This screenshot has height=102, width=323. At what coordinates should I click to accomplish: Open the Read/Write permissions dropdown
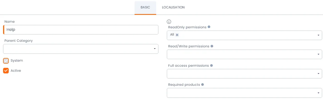click(244, 54)
